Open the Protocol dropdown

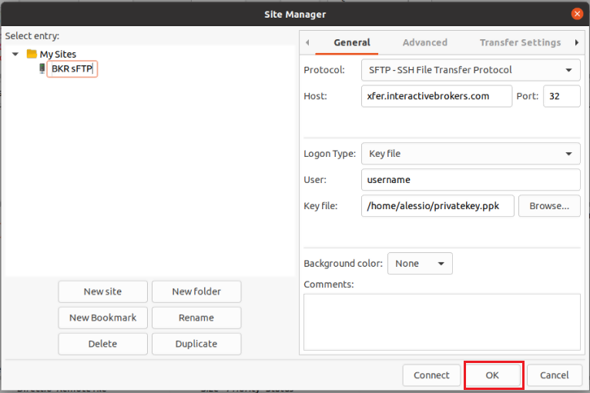471,70
